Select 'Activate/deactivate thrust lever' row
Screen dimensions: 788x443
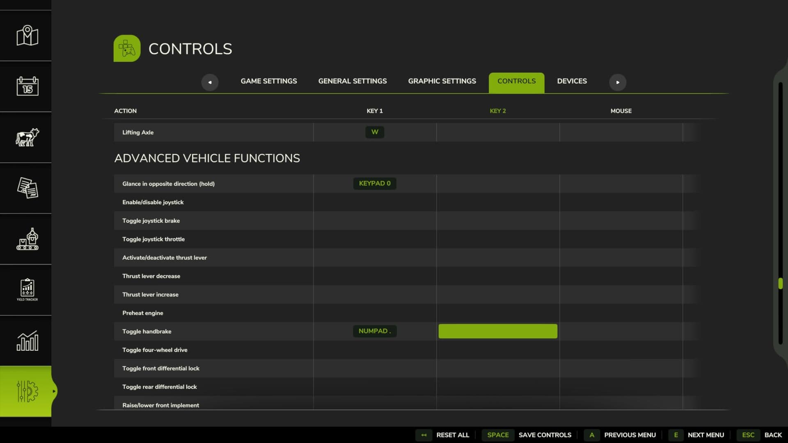click(406, 258)
